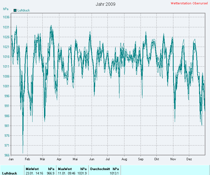Click the 'hPa' axis unit label

(x=6, y=9)
